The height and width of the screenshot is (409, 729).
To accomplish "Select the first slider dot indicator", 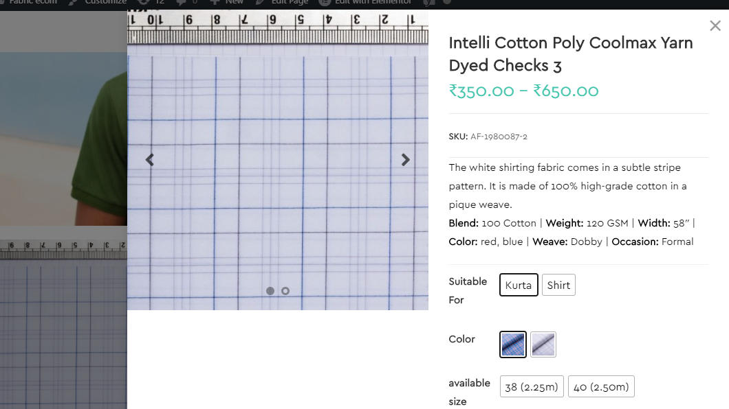I will coord(270,291).
